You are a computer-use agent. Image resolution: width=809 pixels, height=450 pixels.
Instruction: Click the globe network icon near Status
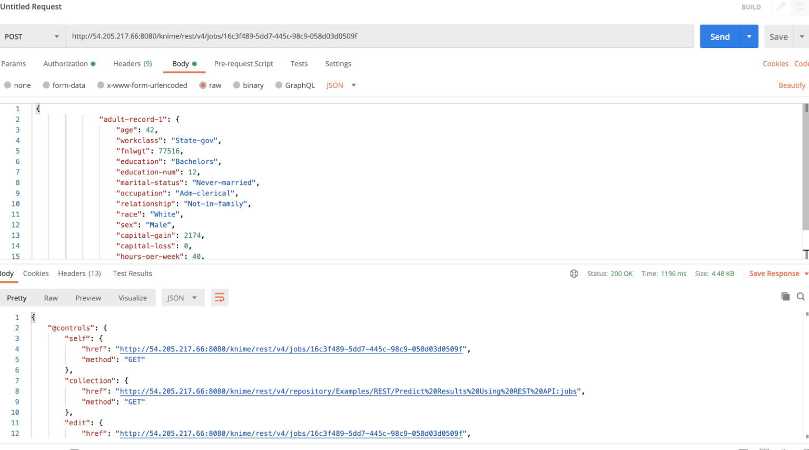pos(574,273)
